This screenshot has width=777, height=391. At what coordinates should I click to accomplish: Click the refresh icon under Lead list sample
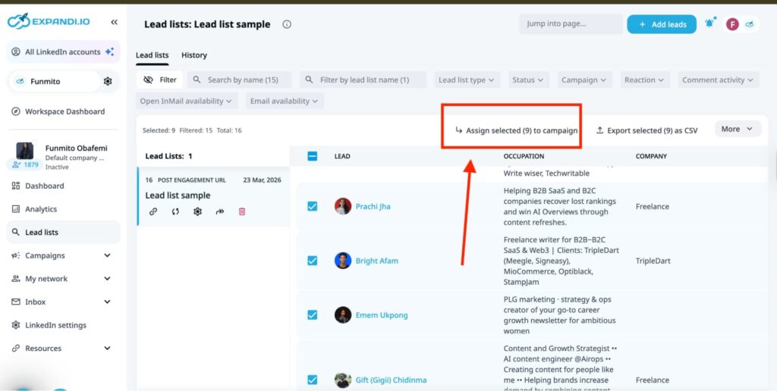pyautogui.click(x=175, y=211)
